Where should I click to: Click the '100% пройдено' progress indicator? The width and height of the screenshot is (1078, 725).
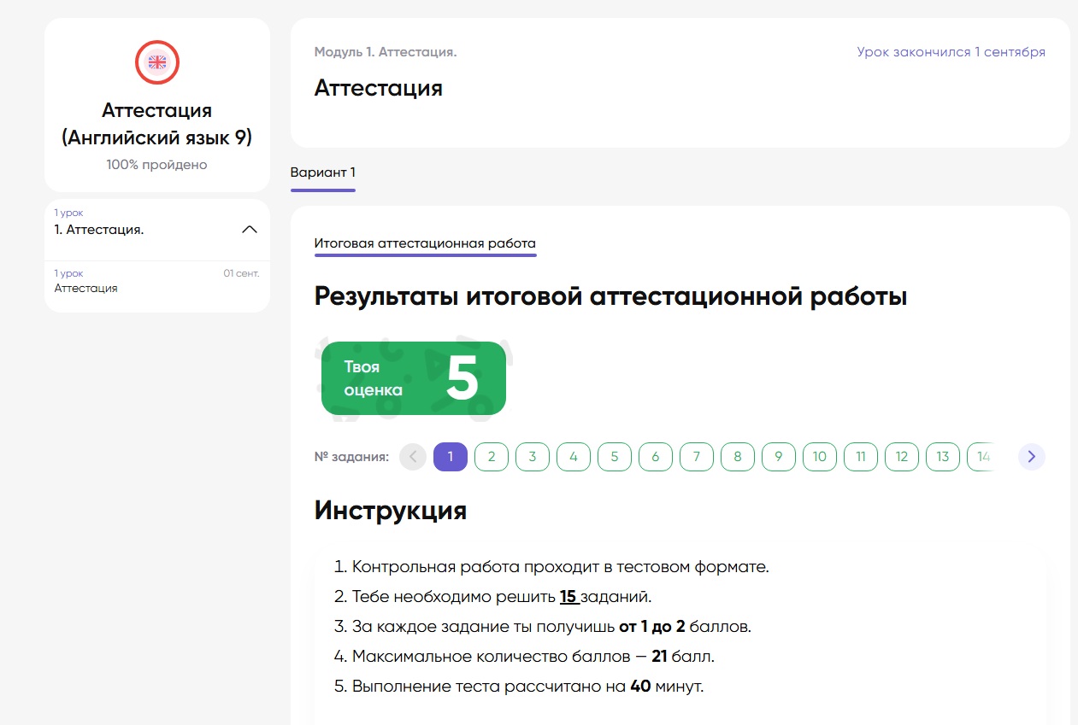pos(156,164)
